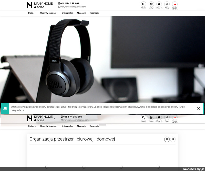
Task: Open Promocje in the top navigation
Action: 94,13
